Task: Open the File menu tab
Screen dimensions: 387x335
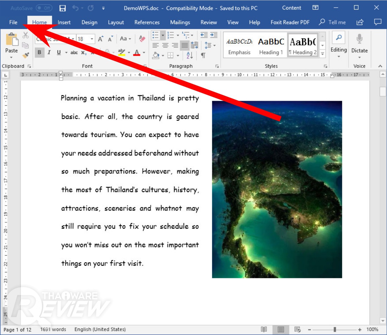Action: pos(13,22)
